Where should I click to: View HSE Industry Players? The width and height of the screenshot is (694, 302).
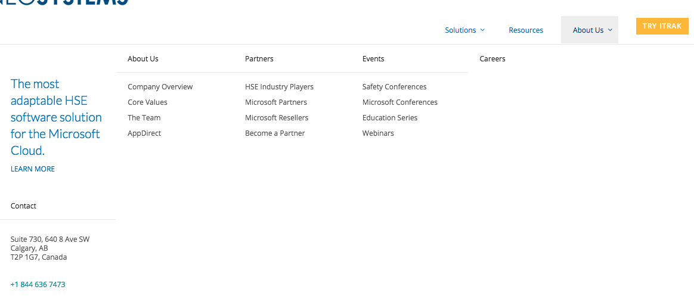pyautogui.click(x=279, y=86)
